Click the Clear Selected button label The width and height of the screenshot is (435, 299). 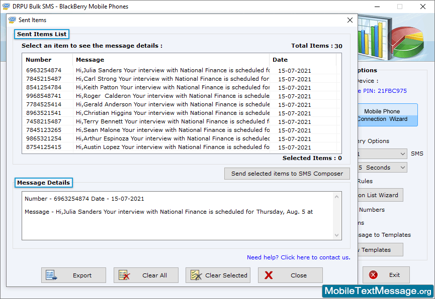click(x=226, y=275)
